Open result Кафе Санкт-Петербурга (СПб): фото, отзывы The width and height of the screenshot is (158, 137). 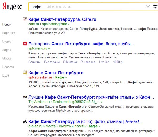click(85, 121)
